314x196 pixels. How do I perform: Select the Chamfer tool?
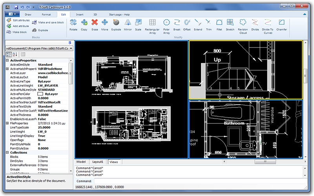(x=281, y=25)
